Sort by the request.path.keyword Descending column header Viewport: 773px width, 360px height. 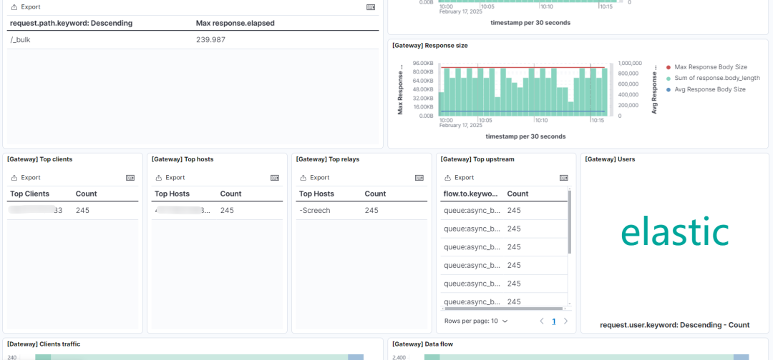click(71, 23)
